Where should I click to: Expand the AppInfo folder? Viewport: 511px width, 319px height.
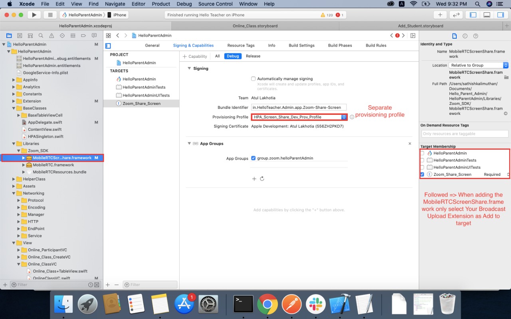pos(14,80)
